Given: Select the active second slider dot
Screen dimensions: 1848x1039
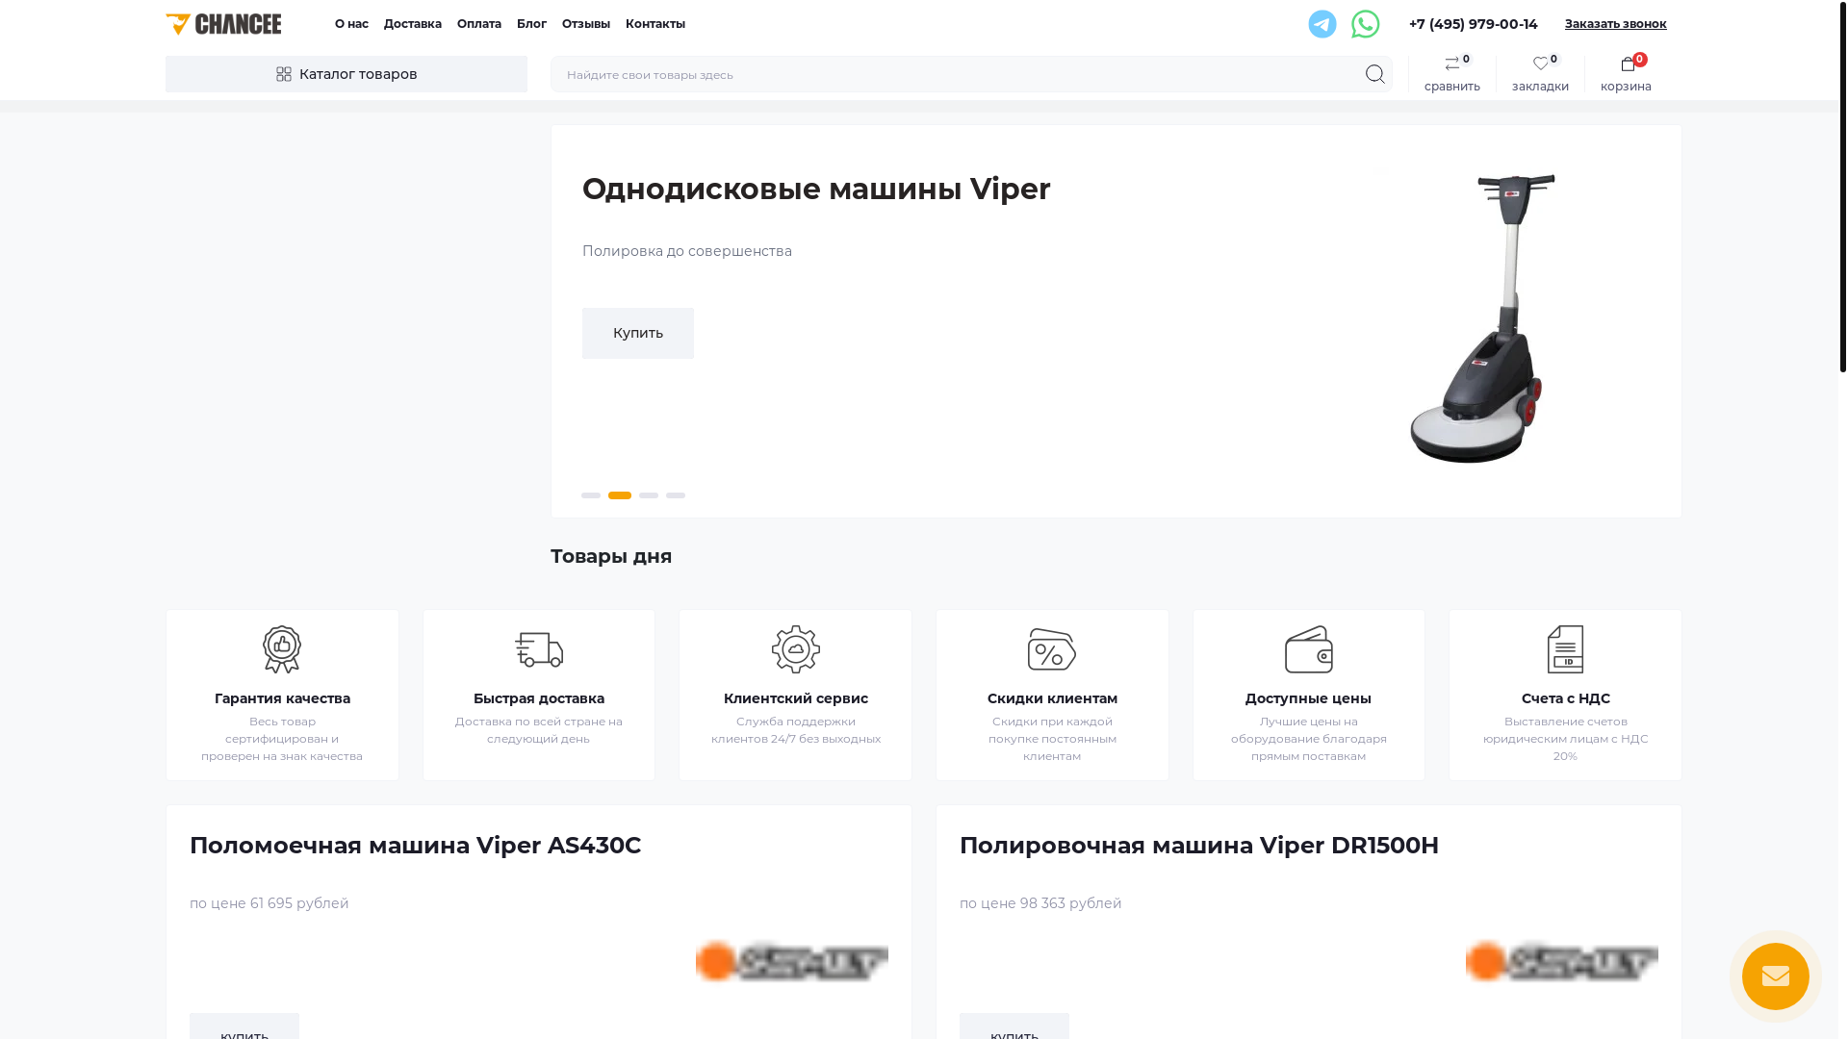Looking at the screenshot, I should point(620,495).
